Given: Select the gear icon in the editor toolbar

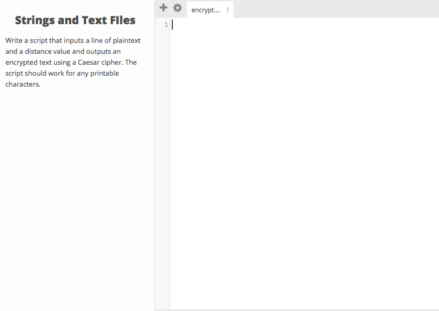Looking at the screenshot, I should tap(177, 7).
